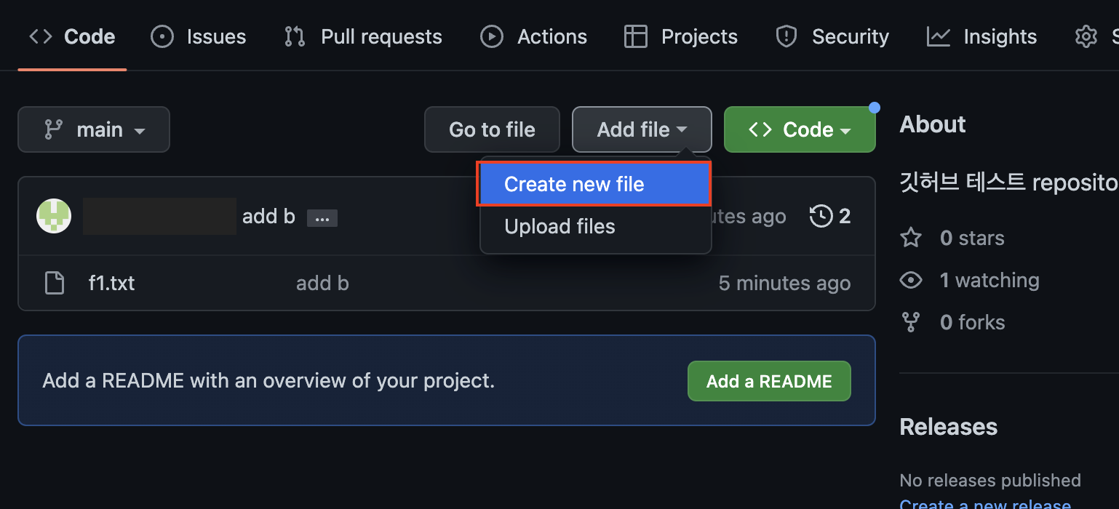This screenshot has width=1119, height=509.
Task: Click the eye icon beside 1 watching
Action: coord(911,280)
